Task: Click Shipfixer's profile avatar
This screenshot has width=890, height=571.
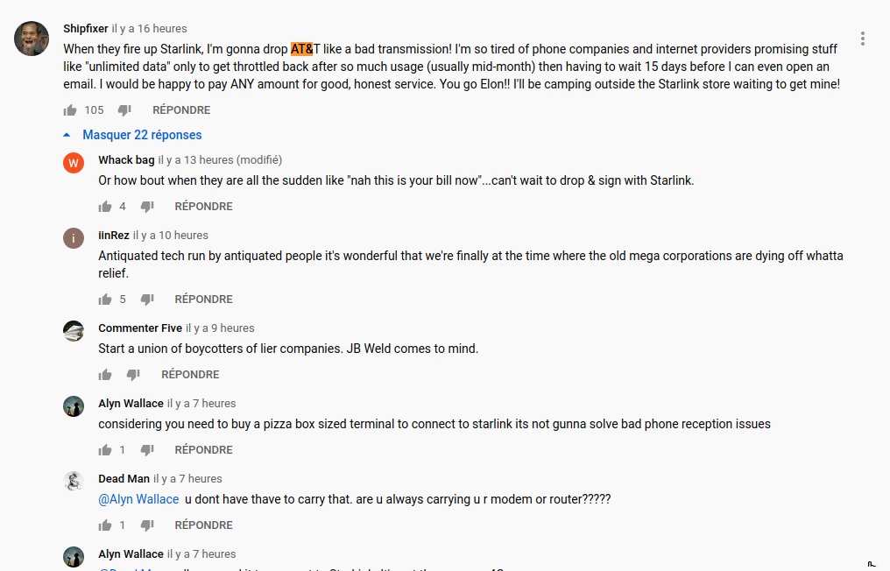Action: [x=32, y=39]
